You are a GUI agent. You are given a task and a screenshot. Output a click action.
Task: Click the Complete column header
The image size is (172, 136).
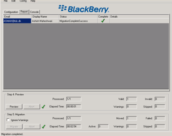point(103,17)
